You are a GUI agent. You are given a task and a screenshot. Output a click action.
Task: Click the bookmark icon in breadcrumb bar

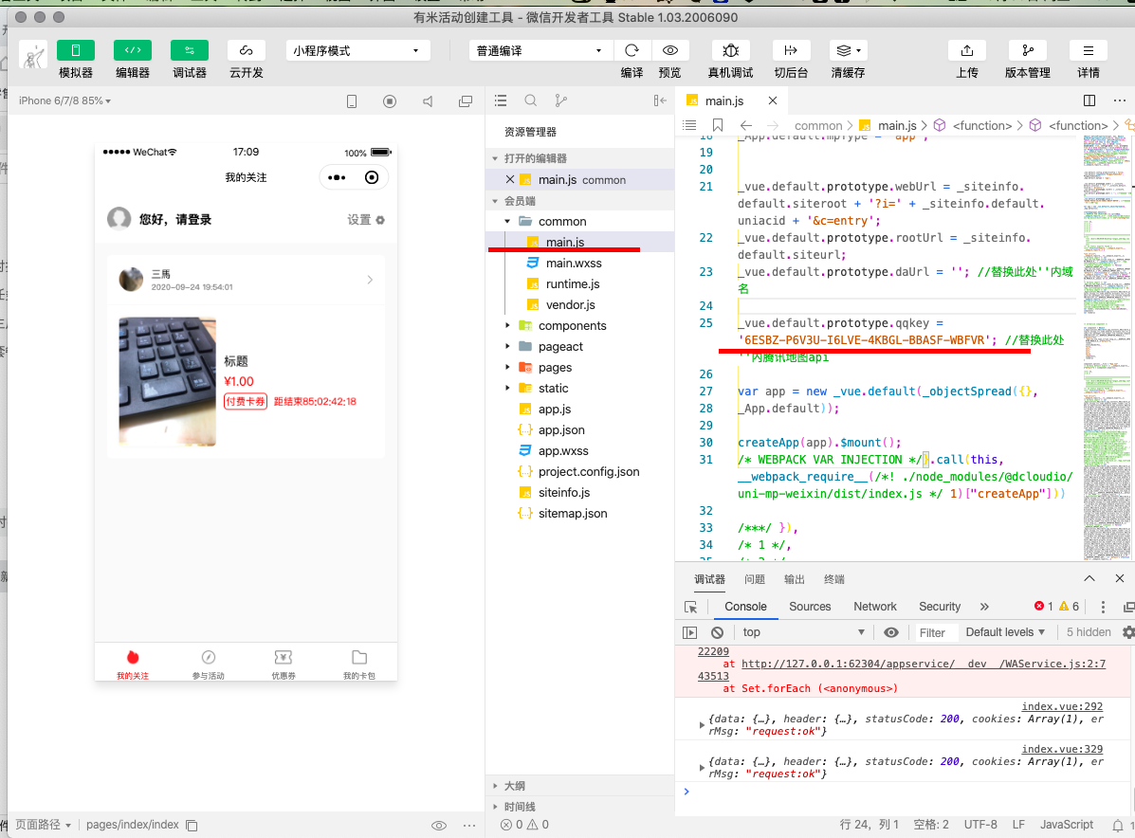click(718, 125)
